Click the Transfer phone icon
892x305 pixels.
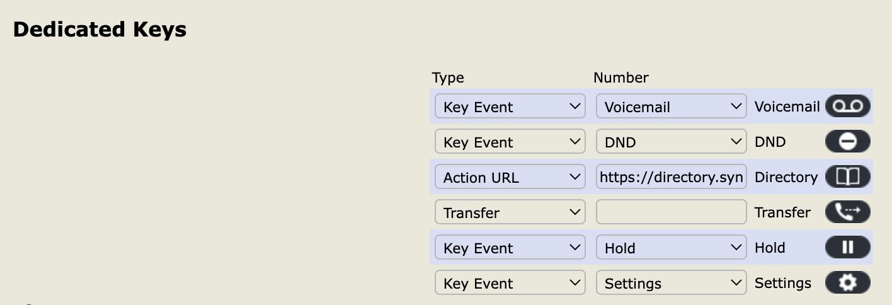coord(847,212)
